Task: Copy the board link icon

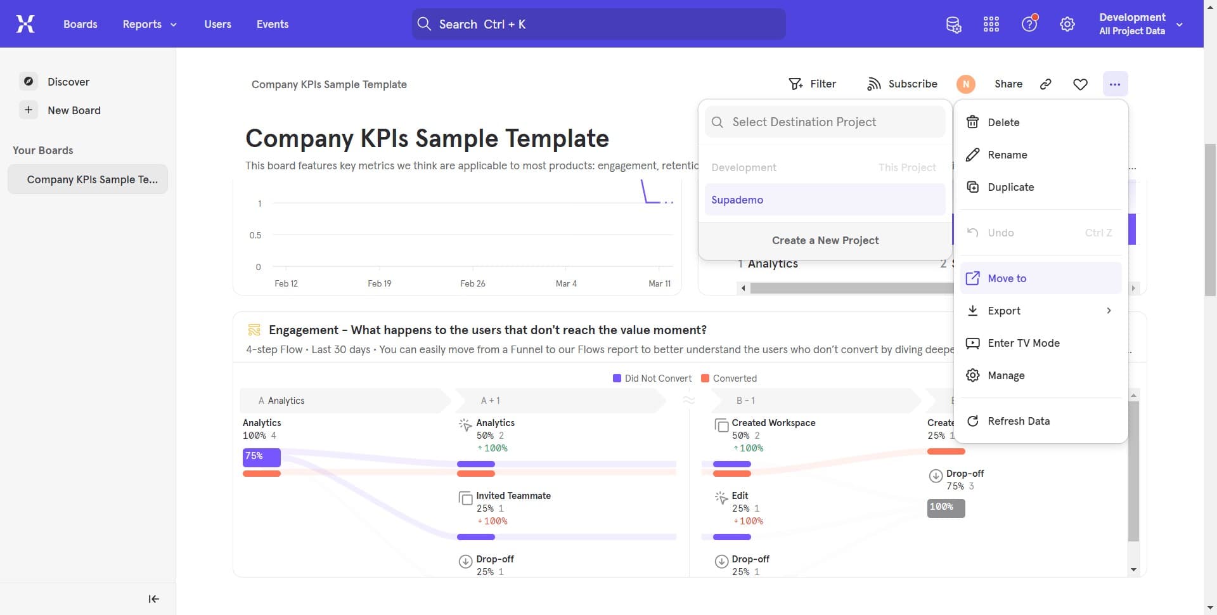Action: click(x=1046, y=84)
